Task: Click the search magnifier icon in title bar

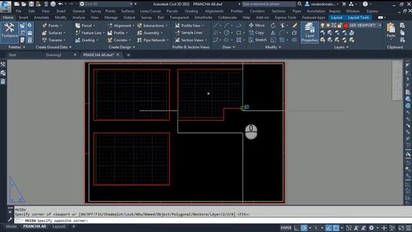Action: tap(300, 4)
